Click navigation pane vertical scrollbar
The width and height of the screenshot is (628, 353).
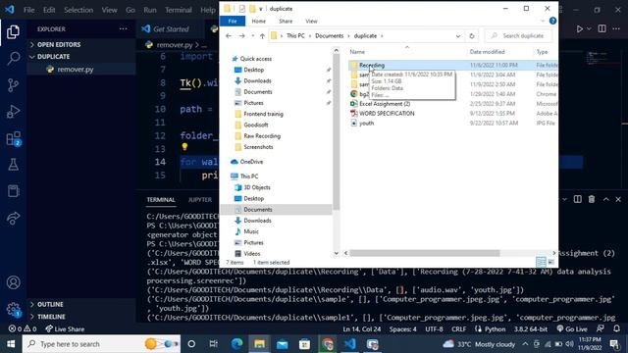pos(336,132)
